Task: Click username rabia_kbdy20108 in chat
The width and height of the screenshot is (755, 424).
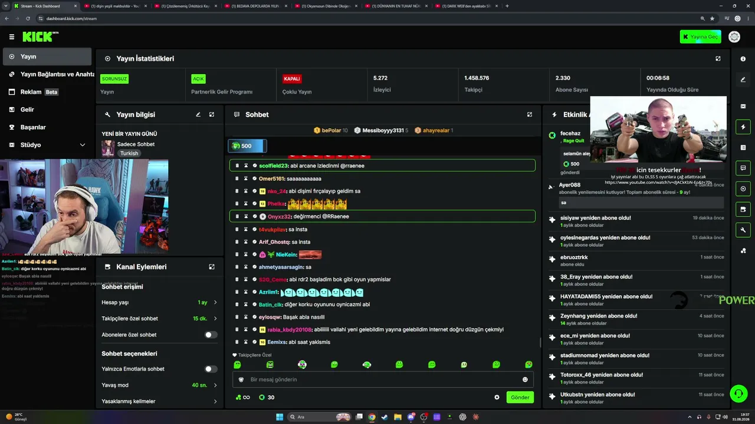Action: [289, 330]
